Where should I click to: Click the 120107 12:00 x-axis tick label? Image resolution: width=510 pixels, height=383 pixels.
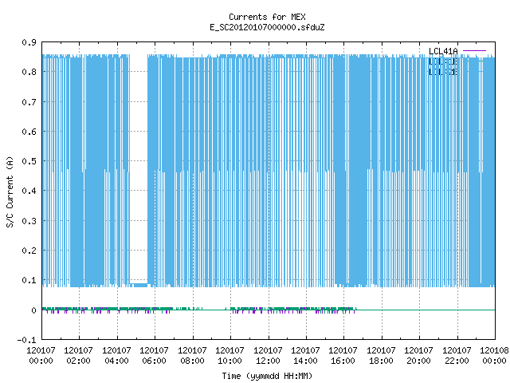(x=268, y=356)
